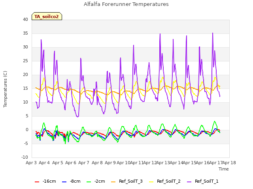Click the tallest purple peak near Apr 17
Screen dimensions: 253x189
pos(213,33)
